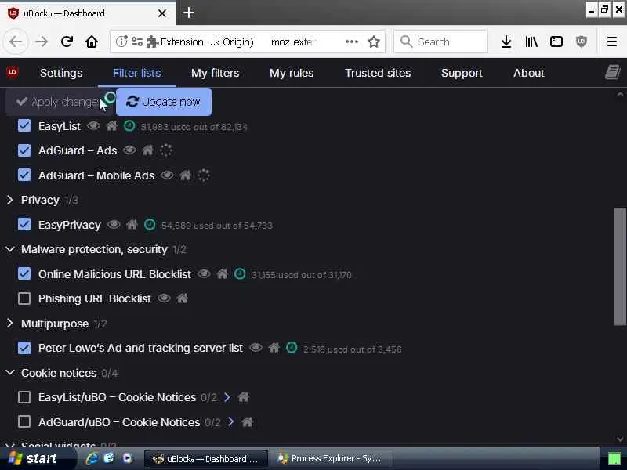Image resolution: width=627 pixels, height=470 pixels.
Task: Click the Update now button
Action: [x=164, y=102]
